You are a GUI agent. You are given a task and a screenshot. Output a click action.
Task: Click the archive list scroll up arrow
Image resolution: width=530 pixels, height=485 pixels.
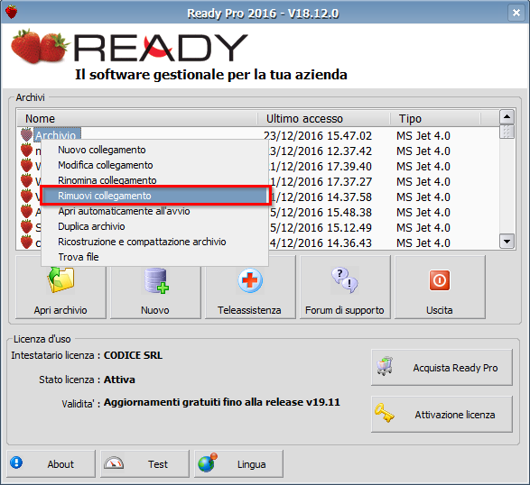pyautogui.click(x=507, y=117)
